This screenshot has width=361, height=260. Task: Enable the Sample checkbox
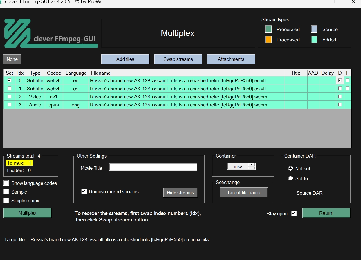tap(6, 192)
